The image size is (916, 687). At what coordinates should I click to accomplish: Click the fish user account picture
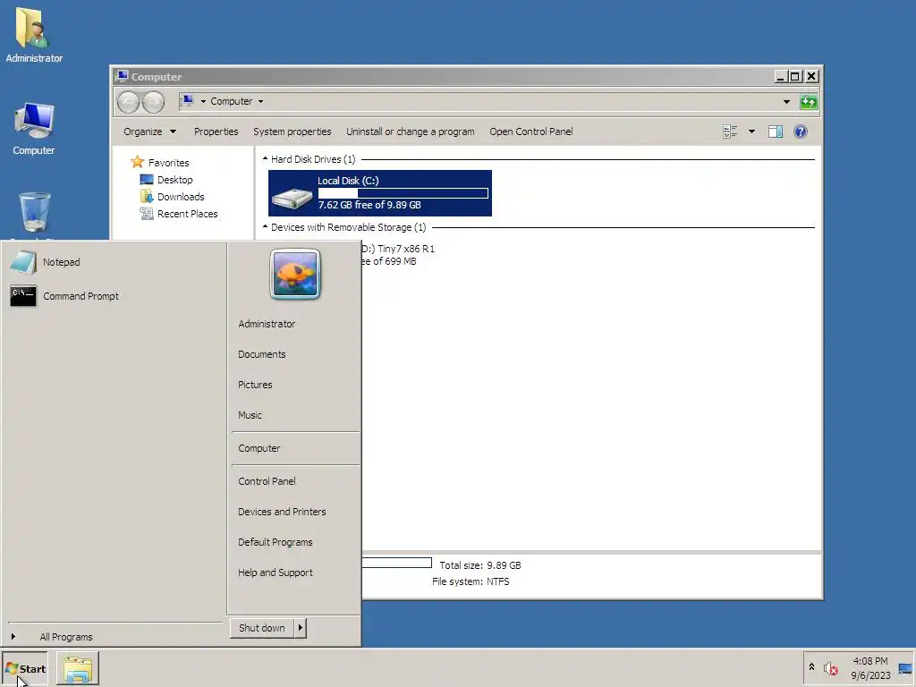click(x=295, y=274)
